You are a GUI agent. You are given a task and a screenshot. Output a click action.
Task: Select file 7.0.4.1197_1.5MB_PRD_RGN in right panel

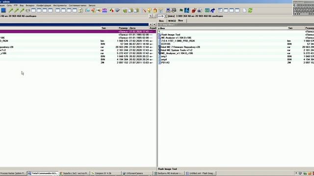[x=178, y=41]
